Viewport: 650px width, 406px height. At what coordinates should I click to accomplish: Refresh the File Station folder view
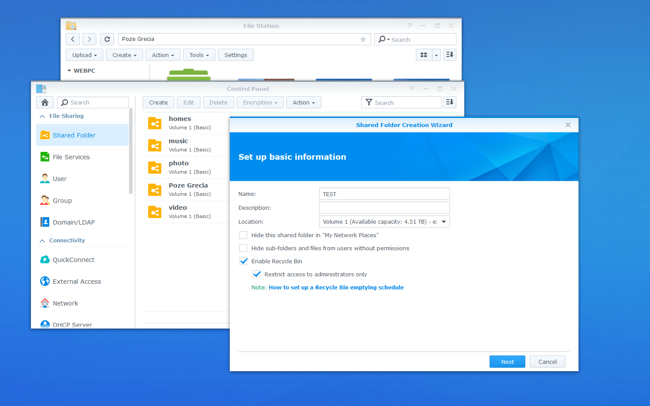tap(107, 39)
